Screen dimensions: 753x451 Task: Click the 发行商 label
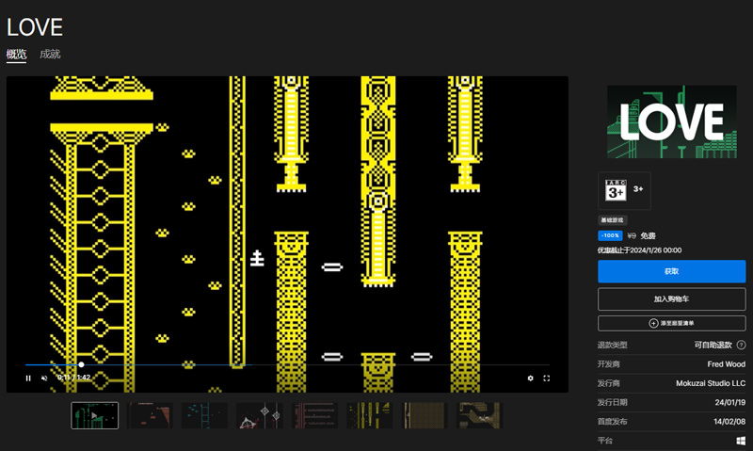(x=608, y=383)
